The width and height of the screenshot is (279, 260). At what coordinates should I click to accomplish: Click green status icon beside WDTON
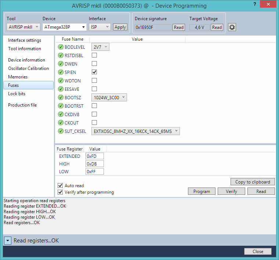coord(61,81)
